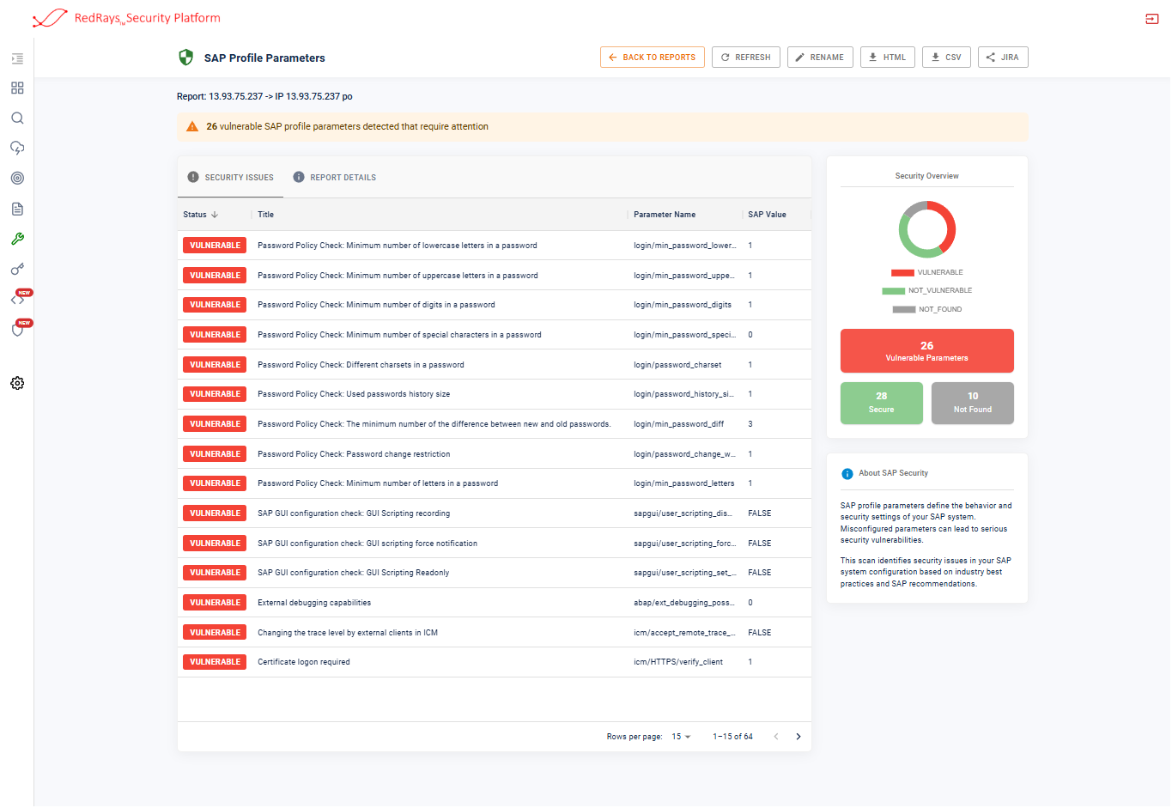Click the gray NOT_FOUND legend swatch
The height and width of the screenshot is (808, 1172).
[x=904, y=310]
